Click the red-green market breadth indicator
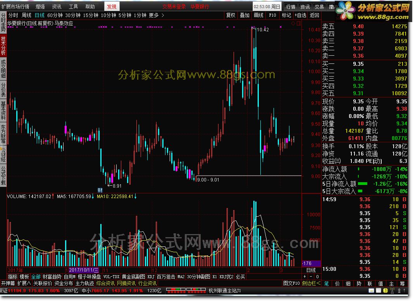The width and height of the screenshot is (413, 301). tap(186, 291)
